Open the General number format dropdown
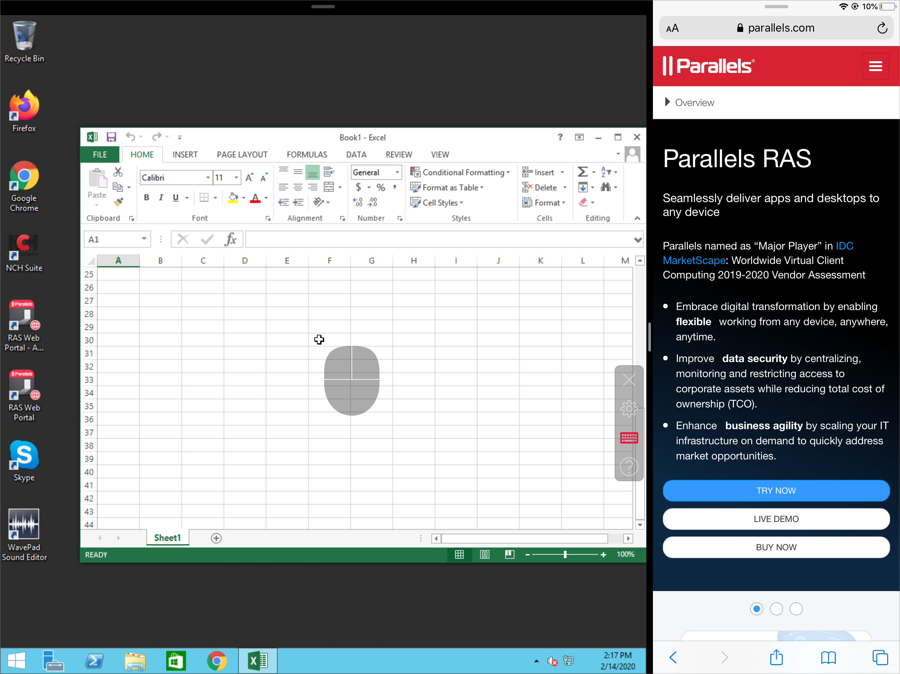Screen dimensions: 900x674 (x=397, y=172)
